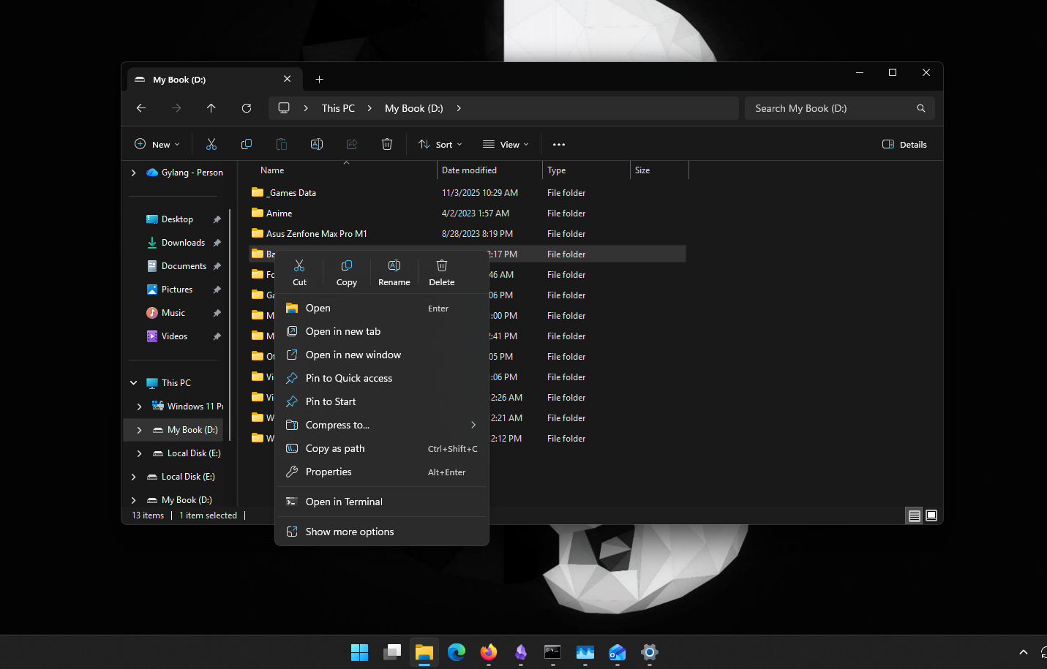Open Firefox from the taskbar
The image size is (1047, 669).
tap(489, 652)
